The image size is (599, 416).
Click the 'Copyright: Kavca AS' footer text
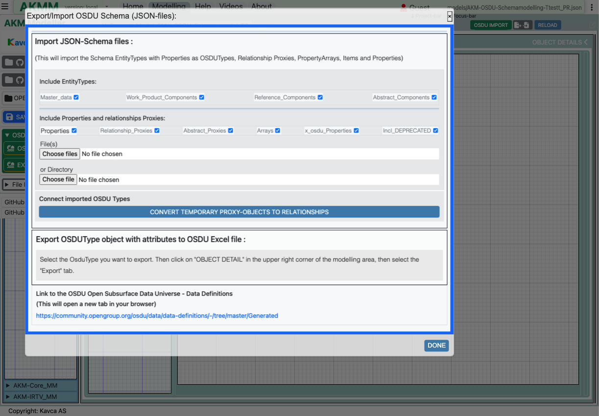tap(37, 411)
